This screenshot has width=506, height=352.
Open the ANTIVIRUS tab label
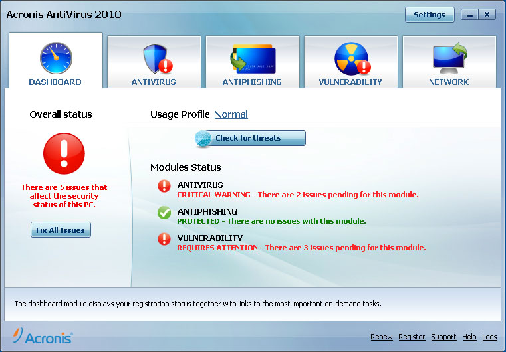154,82
